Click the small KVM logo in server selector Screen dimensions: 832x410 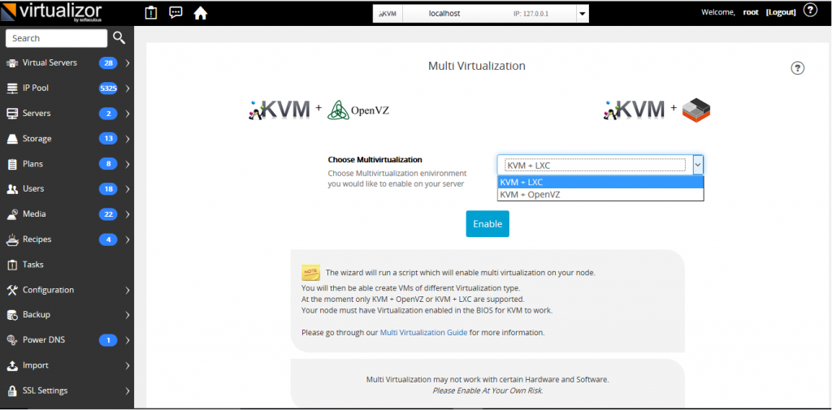(x=388, y=14)
